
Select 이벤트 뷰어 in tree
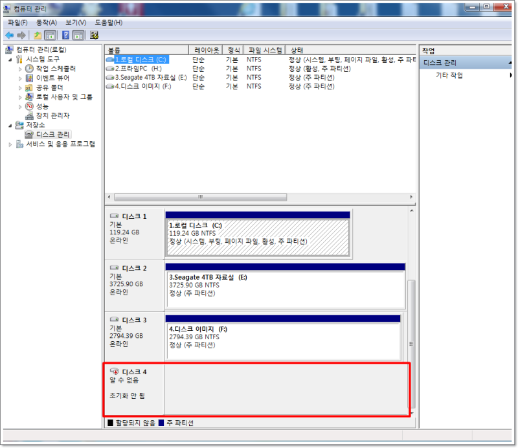52,78
